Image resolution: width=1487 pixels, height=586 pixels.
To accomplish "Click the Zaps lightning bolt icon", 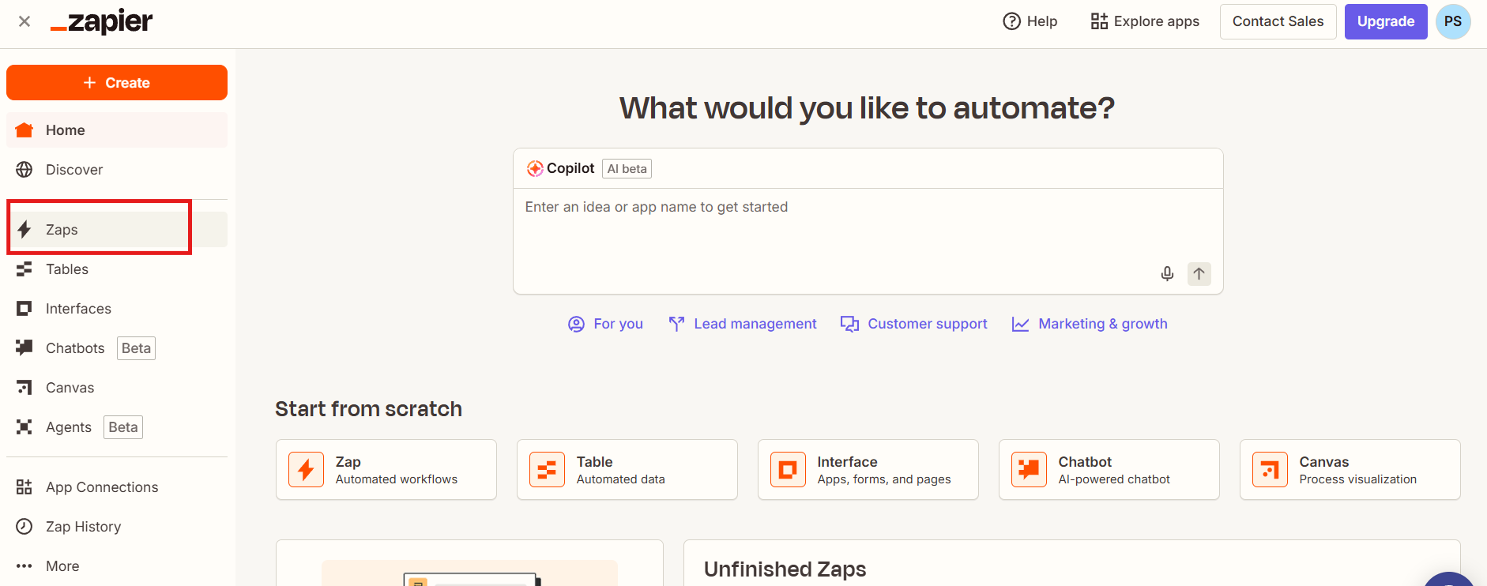I will point(24,230).
